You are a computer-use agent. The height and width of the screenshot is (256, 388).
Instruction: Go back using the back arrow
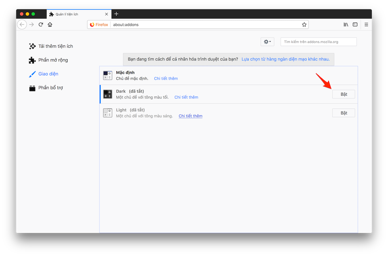pyautogui.click(x=22, y=25)
